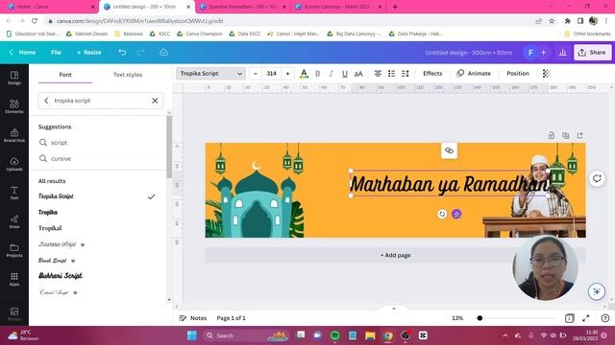The image size is (615, 345).
Task: Go back to Home
Action: tap(23, 53)
